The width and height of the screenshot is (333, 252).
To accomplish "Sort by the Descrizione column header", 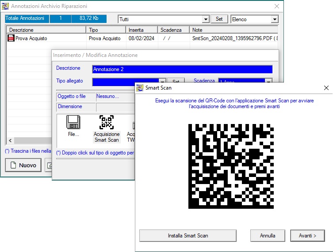I will tap(46, 30).
